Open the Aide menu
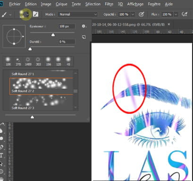This screenshot has width=193, height=181. (x=168, y=4)
